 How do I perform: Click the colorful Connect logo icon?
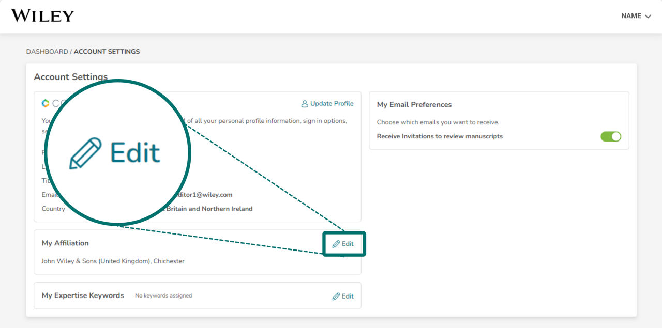click(46, 103)
